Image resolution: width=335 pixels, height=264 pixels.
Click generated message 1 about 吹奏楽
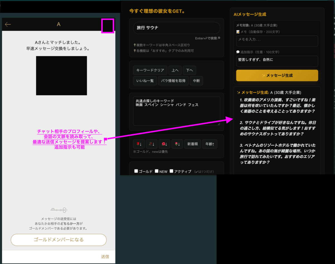tap(277, 105)
